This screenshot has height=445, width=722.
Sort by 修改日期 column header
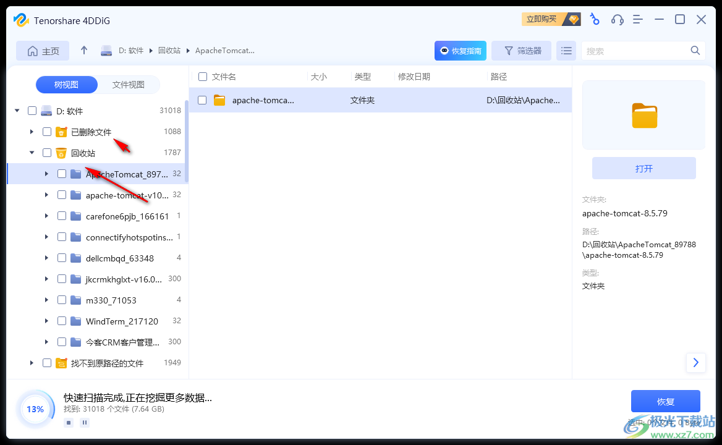pos(414,77)
